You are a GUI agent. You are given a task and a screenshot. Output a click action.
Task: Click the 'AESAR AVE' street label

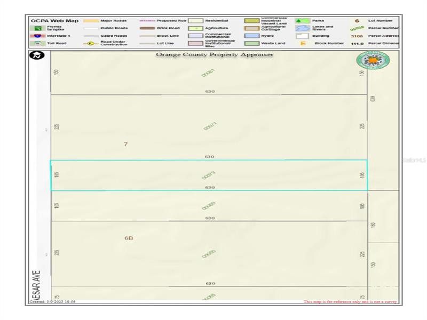pyautogui.click(x=36, y=285)
